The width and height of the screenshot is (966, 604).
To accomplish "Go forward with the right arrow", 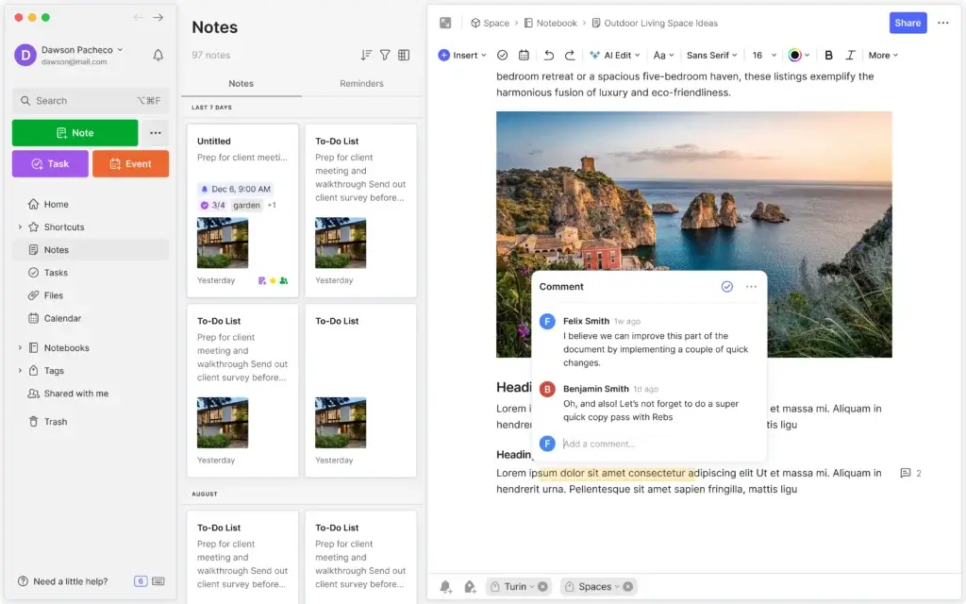I will (158, 17).
